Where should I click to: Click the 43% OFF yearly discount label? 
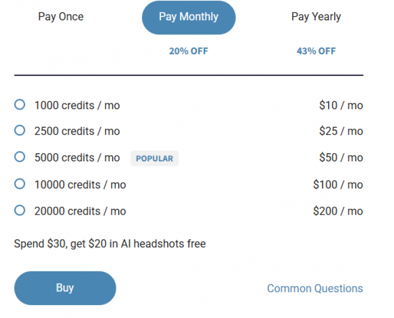(316, 51)
